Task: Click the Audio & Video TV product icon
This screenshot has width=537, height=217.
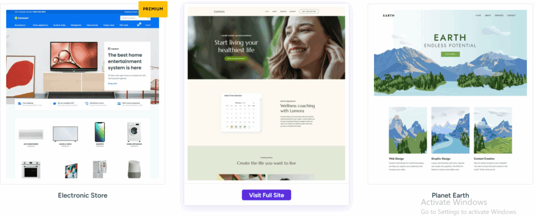Action: coord(65,134)
